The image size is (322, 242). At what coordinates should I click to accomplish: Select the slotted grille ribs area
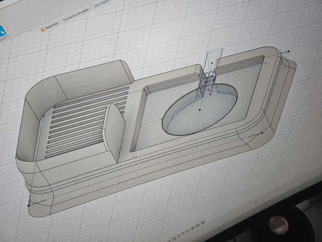86,121
